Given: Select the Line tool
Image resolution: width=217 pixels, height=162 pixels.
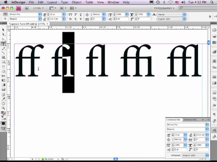Looking at the screenshot, I should (3, 53).
